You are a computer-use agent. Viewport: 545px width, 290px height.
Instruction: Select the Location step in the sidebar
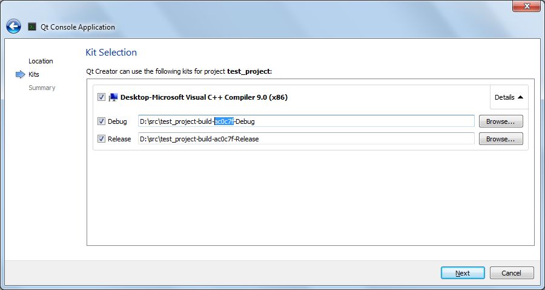tap(41, 61)
